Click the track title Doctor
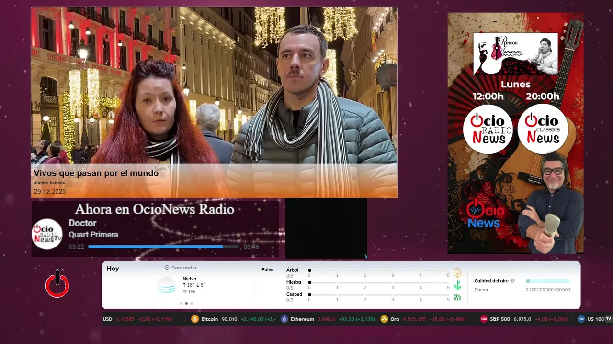This screenshot has height=344, width=613. [82, 223]
